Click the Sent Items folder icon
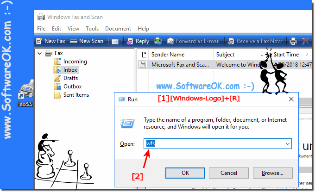 (x=57, y=95)
